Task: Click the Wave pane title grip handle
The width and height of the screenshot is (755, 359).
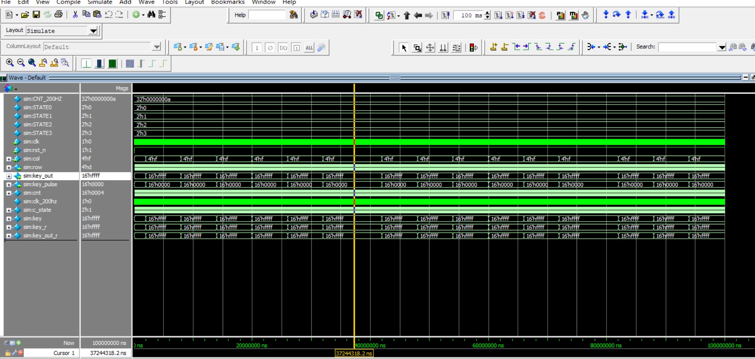Action: [x=395, y=78]
